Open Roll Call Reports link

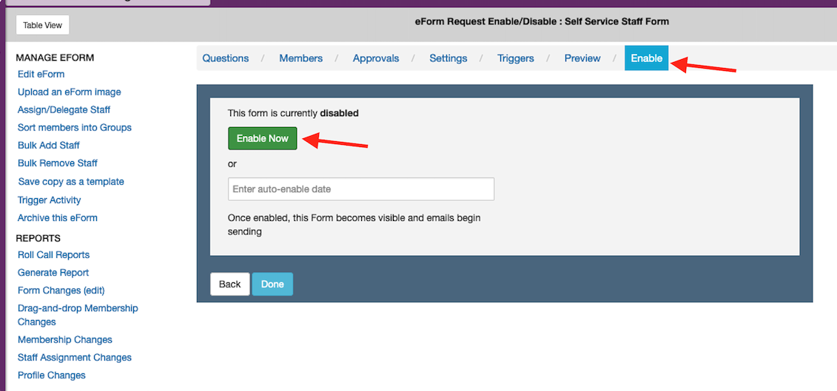[53, 255]
